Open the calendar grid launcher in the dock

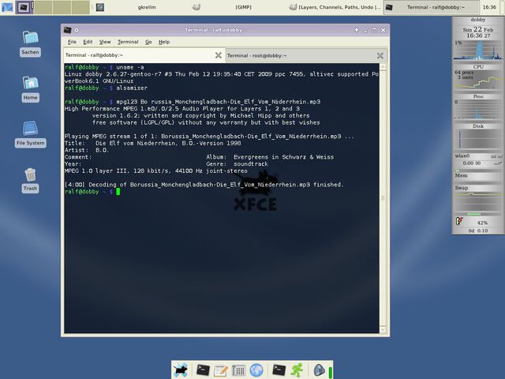click(x=238, y=370)
